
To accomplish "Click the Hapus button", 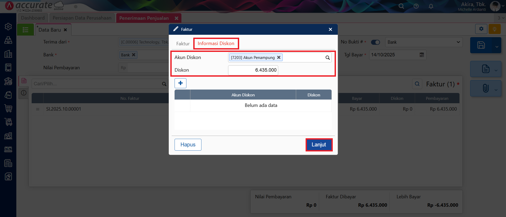I will click(188, 145).
